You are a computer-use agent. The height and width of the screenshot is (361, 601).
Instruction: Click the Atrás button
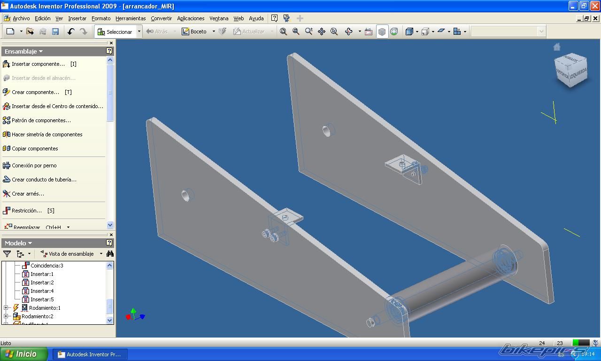coord(157,31)
